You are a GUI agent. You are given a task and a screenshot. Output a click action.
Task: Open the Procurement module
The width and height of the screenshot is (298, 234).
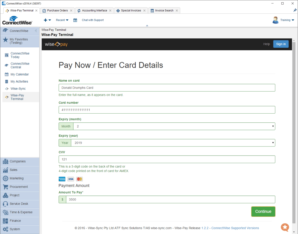click(x=20, y=187)
